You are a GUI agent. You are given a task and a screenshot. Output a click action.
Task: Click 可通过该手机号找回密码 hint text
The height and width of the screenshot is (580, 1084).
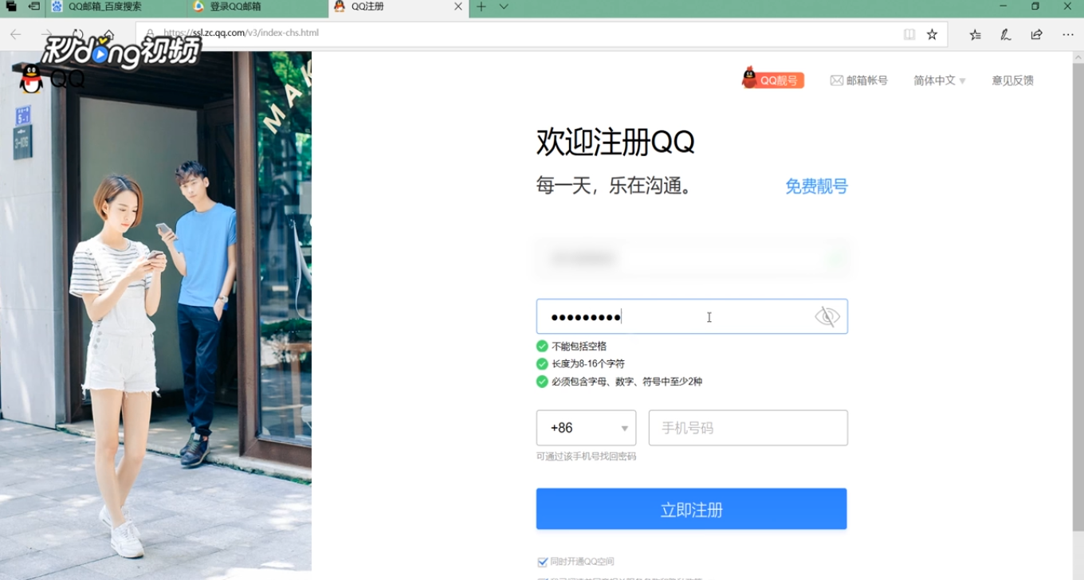(x=586, y=457)
